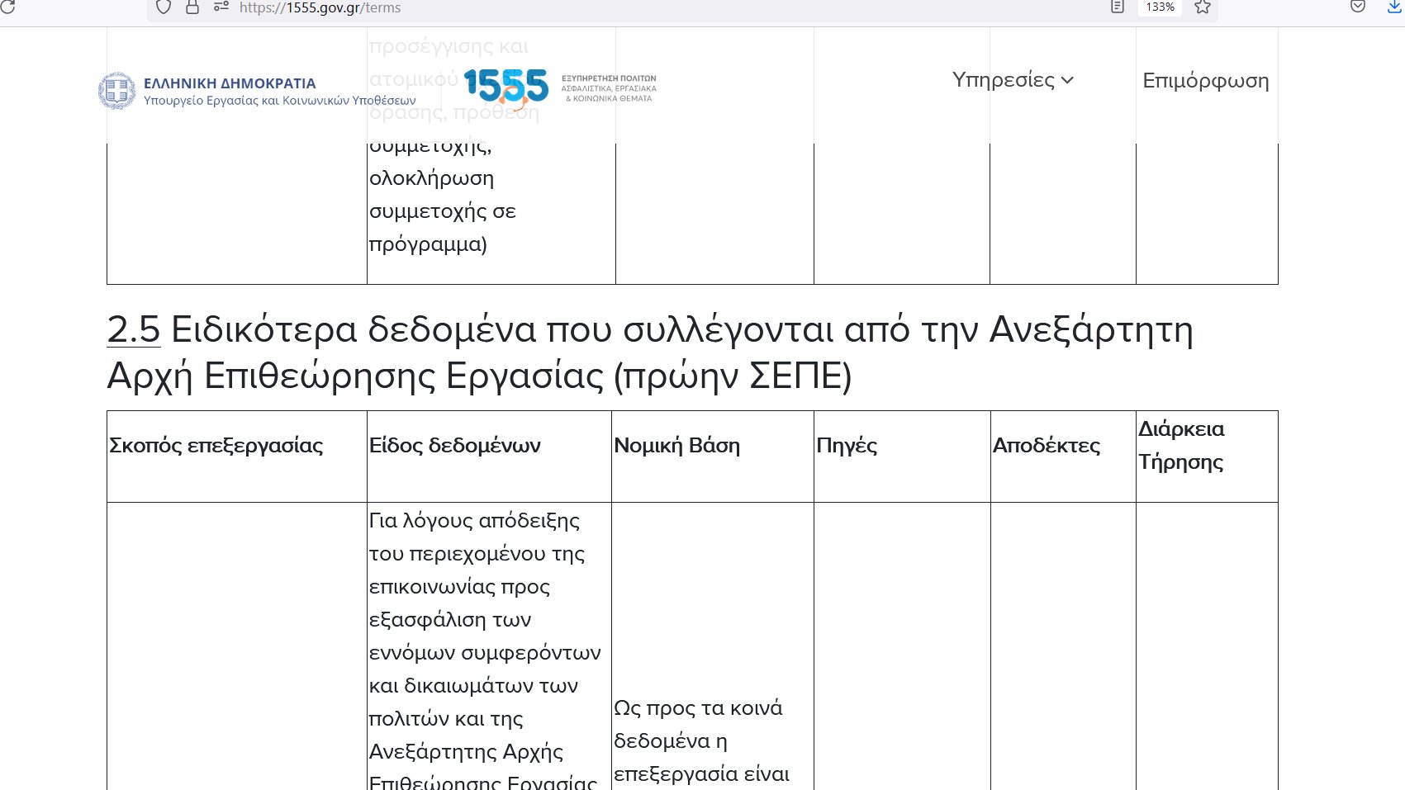The height and width of the screenshot is (790, 1405).
Task: Open the Επιμόρφωση menu item
Action: click(1206, 81)
